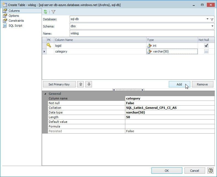Click the Collation value SQL_Latin1_General_CP1_CI_AS
The height and width of the screenshot is (177, 217).
tap(170, 108)
